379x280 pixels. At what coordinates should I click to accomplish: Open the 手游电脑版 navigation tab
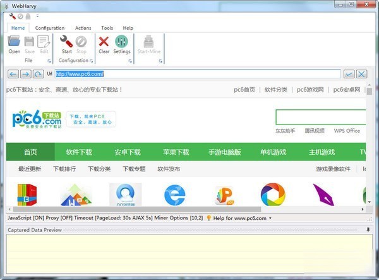tap(224, 152)
